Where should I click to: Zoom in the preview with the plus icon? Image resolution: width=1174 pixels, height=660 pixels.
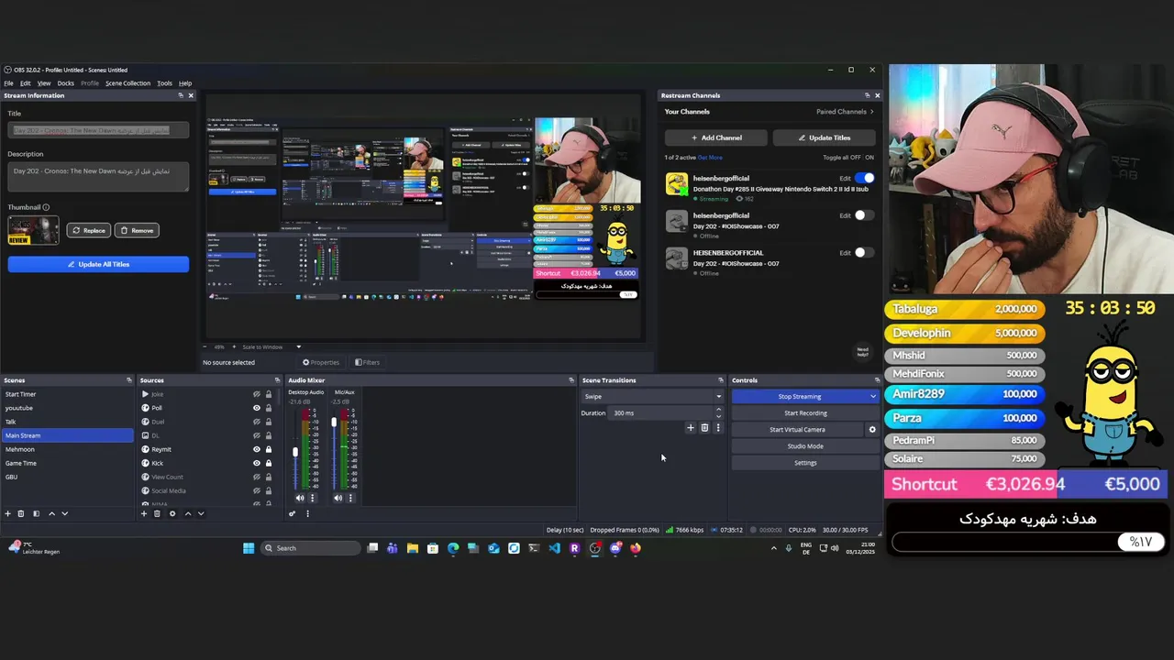[x=233, y=346]
